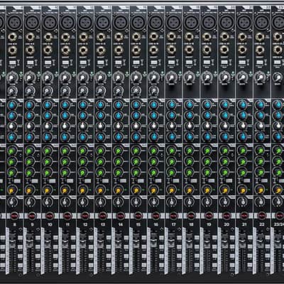Click the middle green aux knob on channel 18
The height and width of the screenshot is (284, 284).
190,162
